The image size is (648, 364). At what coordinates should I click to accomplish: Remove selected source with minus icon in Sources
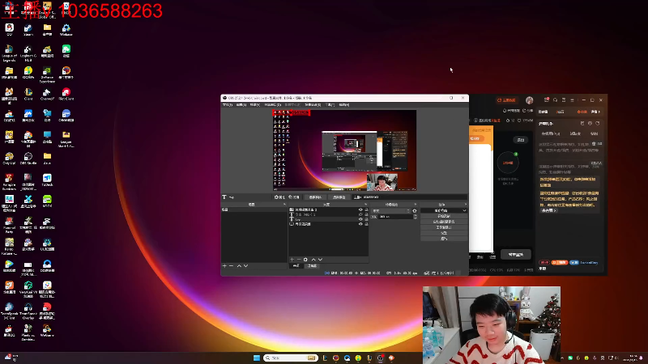[x=299, y=260]
